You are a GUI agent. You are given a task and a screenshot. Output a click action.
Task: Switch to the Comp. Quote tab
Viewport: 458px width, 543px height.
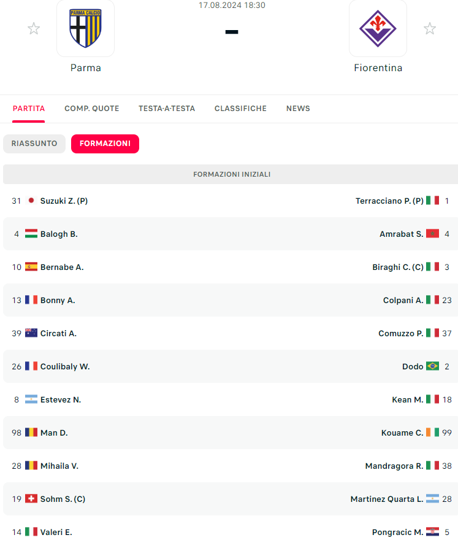(x=92, y=109)
